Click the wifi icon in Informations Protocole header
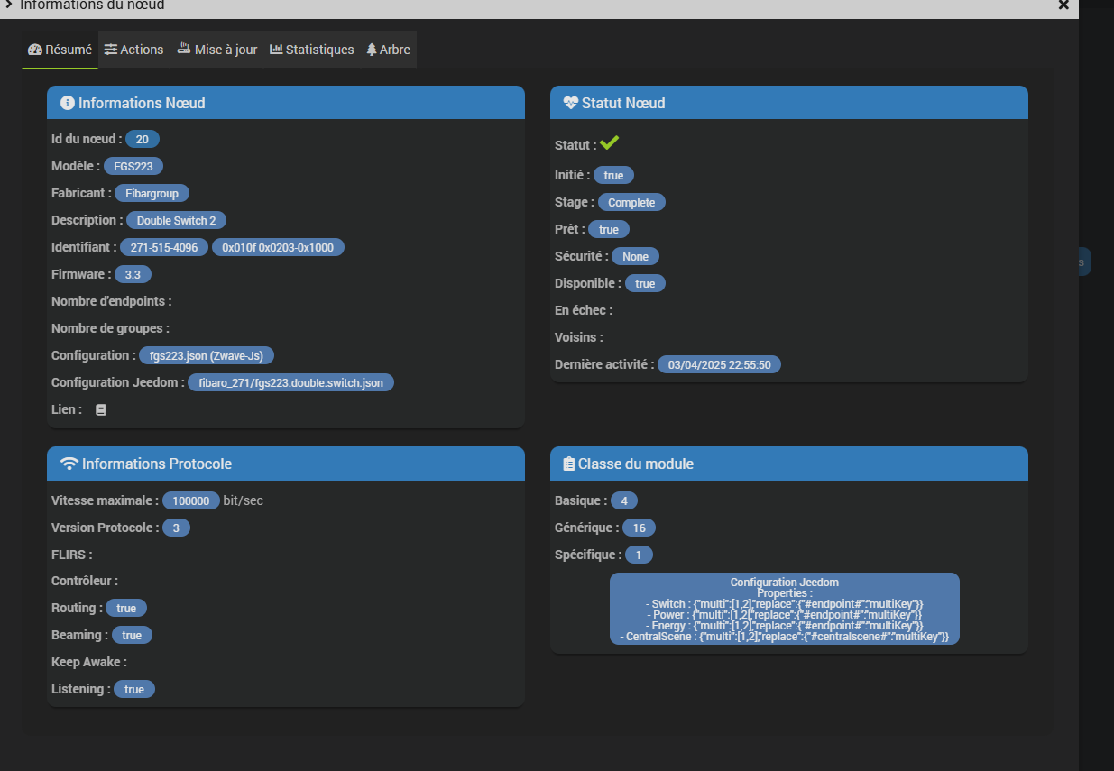1114x771 pixels. pos(69,464)
